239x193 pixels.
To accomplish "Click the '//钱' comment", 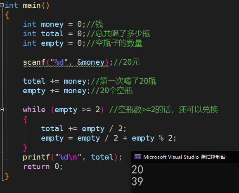I will click(95, 24).
